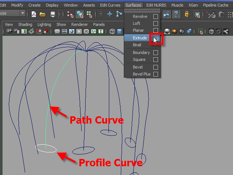The width and height of the screenshot is (233, 175).
Task: Toggle the question mark miscellaneous mask icon
Action: coord(176,14)
